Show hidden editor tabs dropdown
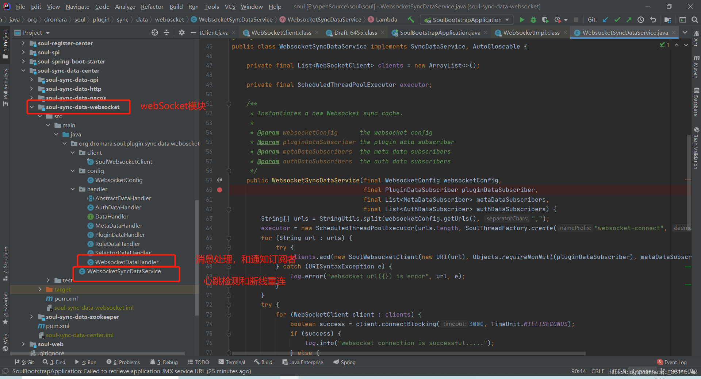The width and height of the screenshot is (701, 379). point(685,32)
